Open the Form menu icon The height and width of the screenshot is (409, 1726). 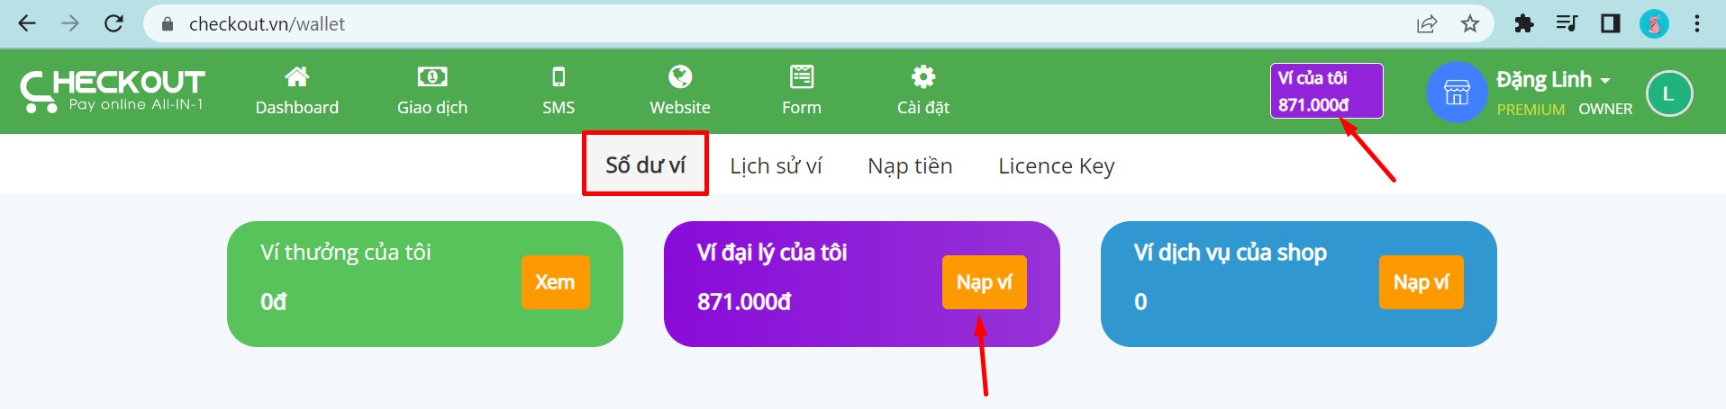(x=802, y=76)
